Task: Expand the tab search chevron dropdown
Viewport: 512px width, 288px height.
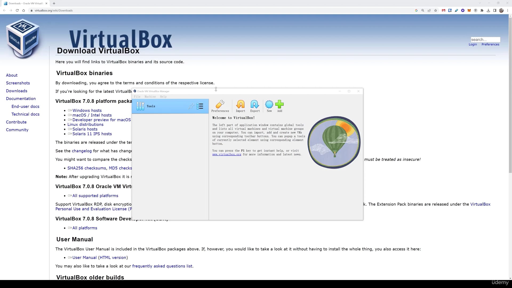Action: pos(480,3)
